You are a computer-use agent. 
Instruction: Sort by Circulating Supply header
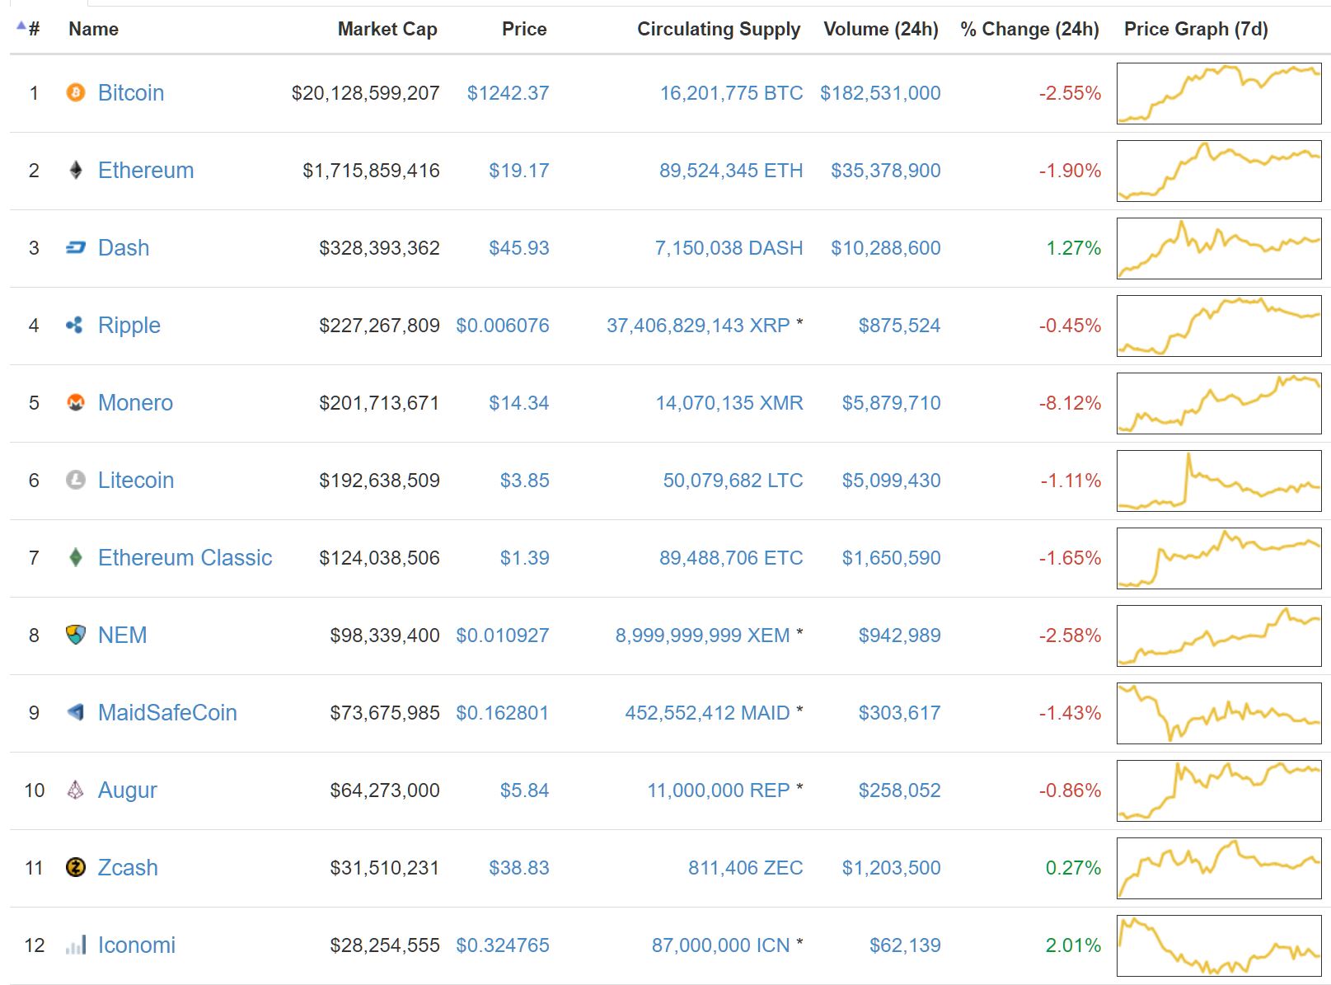pos(719,29)
